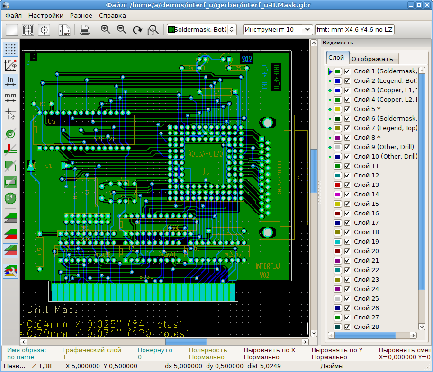Set units to millimeters
The width and height of the screenshot is (433, 372).
click(10, 97)
